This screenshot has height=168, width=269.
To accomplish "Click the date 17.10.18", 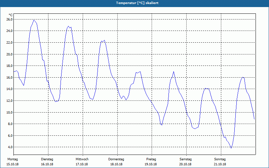I will click(82, 164).
